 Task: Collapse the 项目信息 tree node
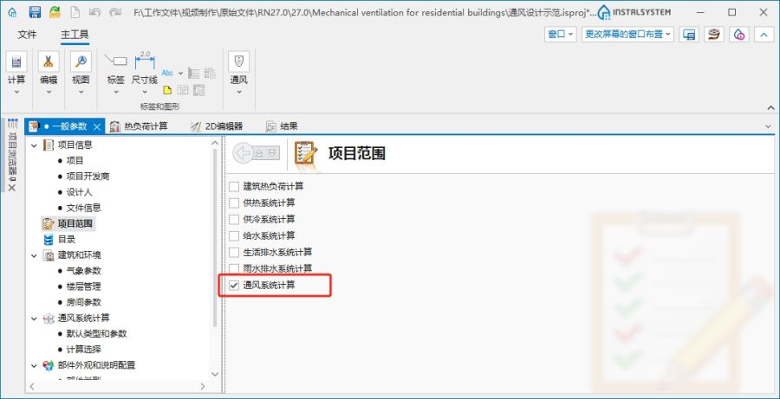[35, 145]
